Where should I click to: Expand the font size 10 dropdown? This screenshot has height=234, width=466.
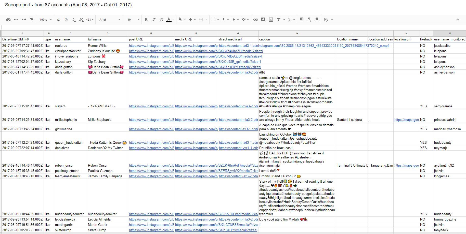(x=133, y=20)
